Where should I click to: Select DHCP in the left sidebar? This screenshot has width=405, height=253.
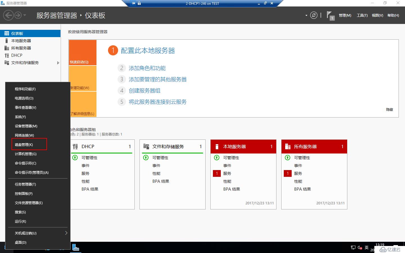click(30, 55)
